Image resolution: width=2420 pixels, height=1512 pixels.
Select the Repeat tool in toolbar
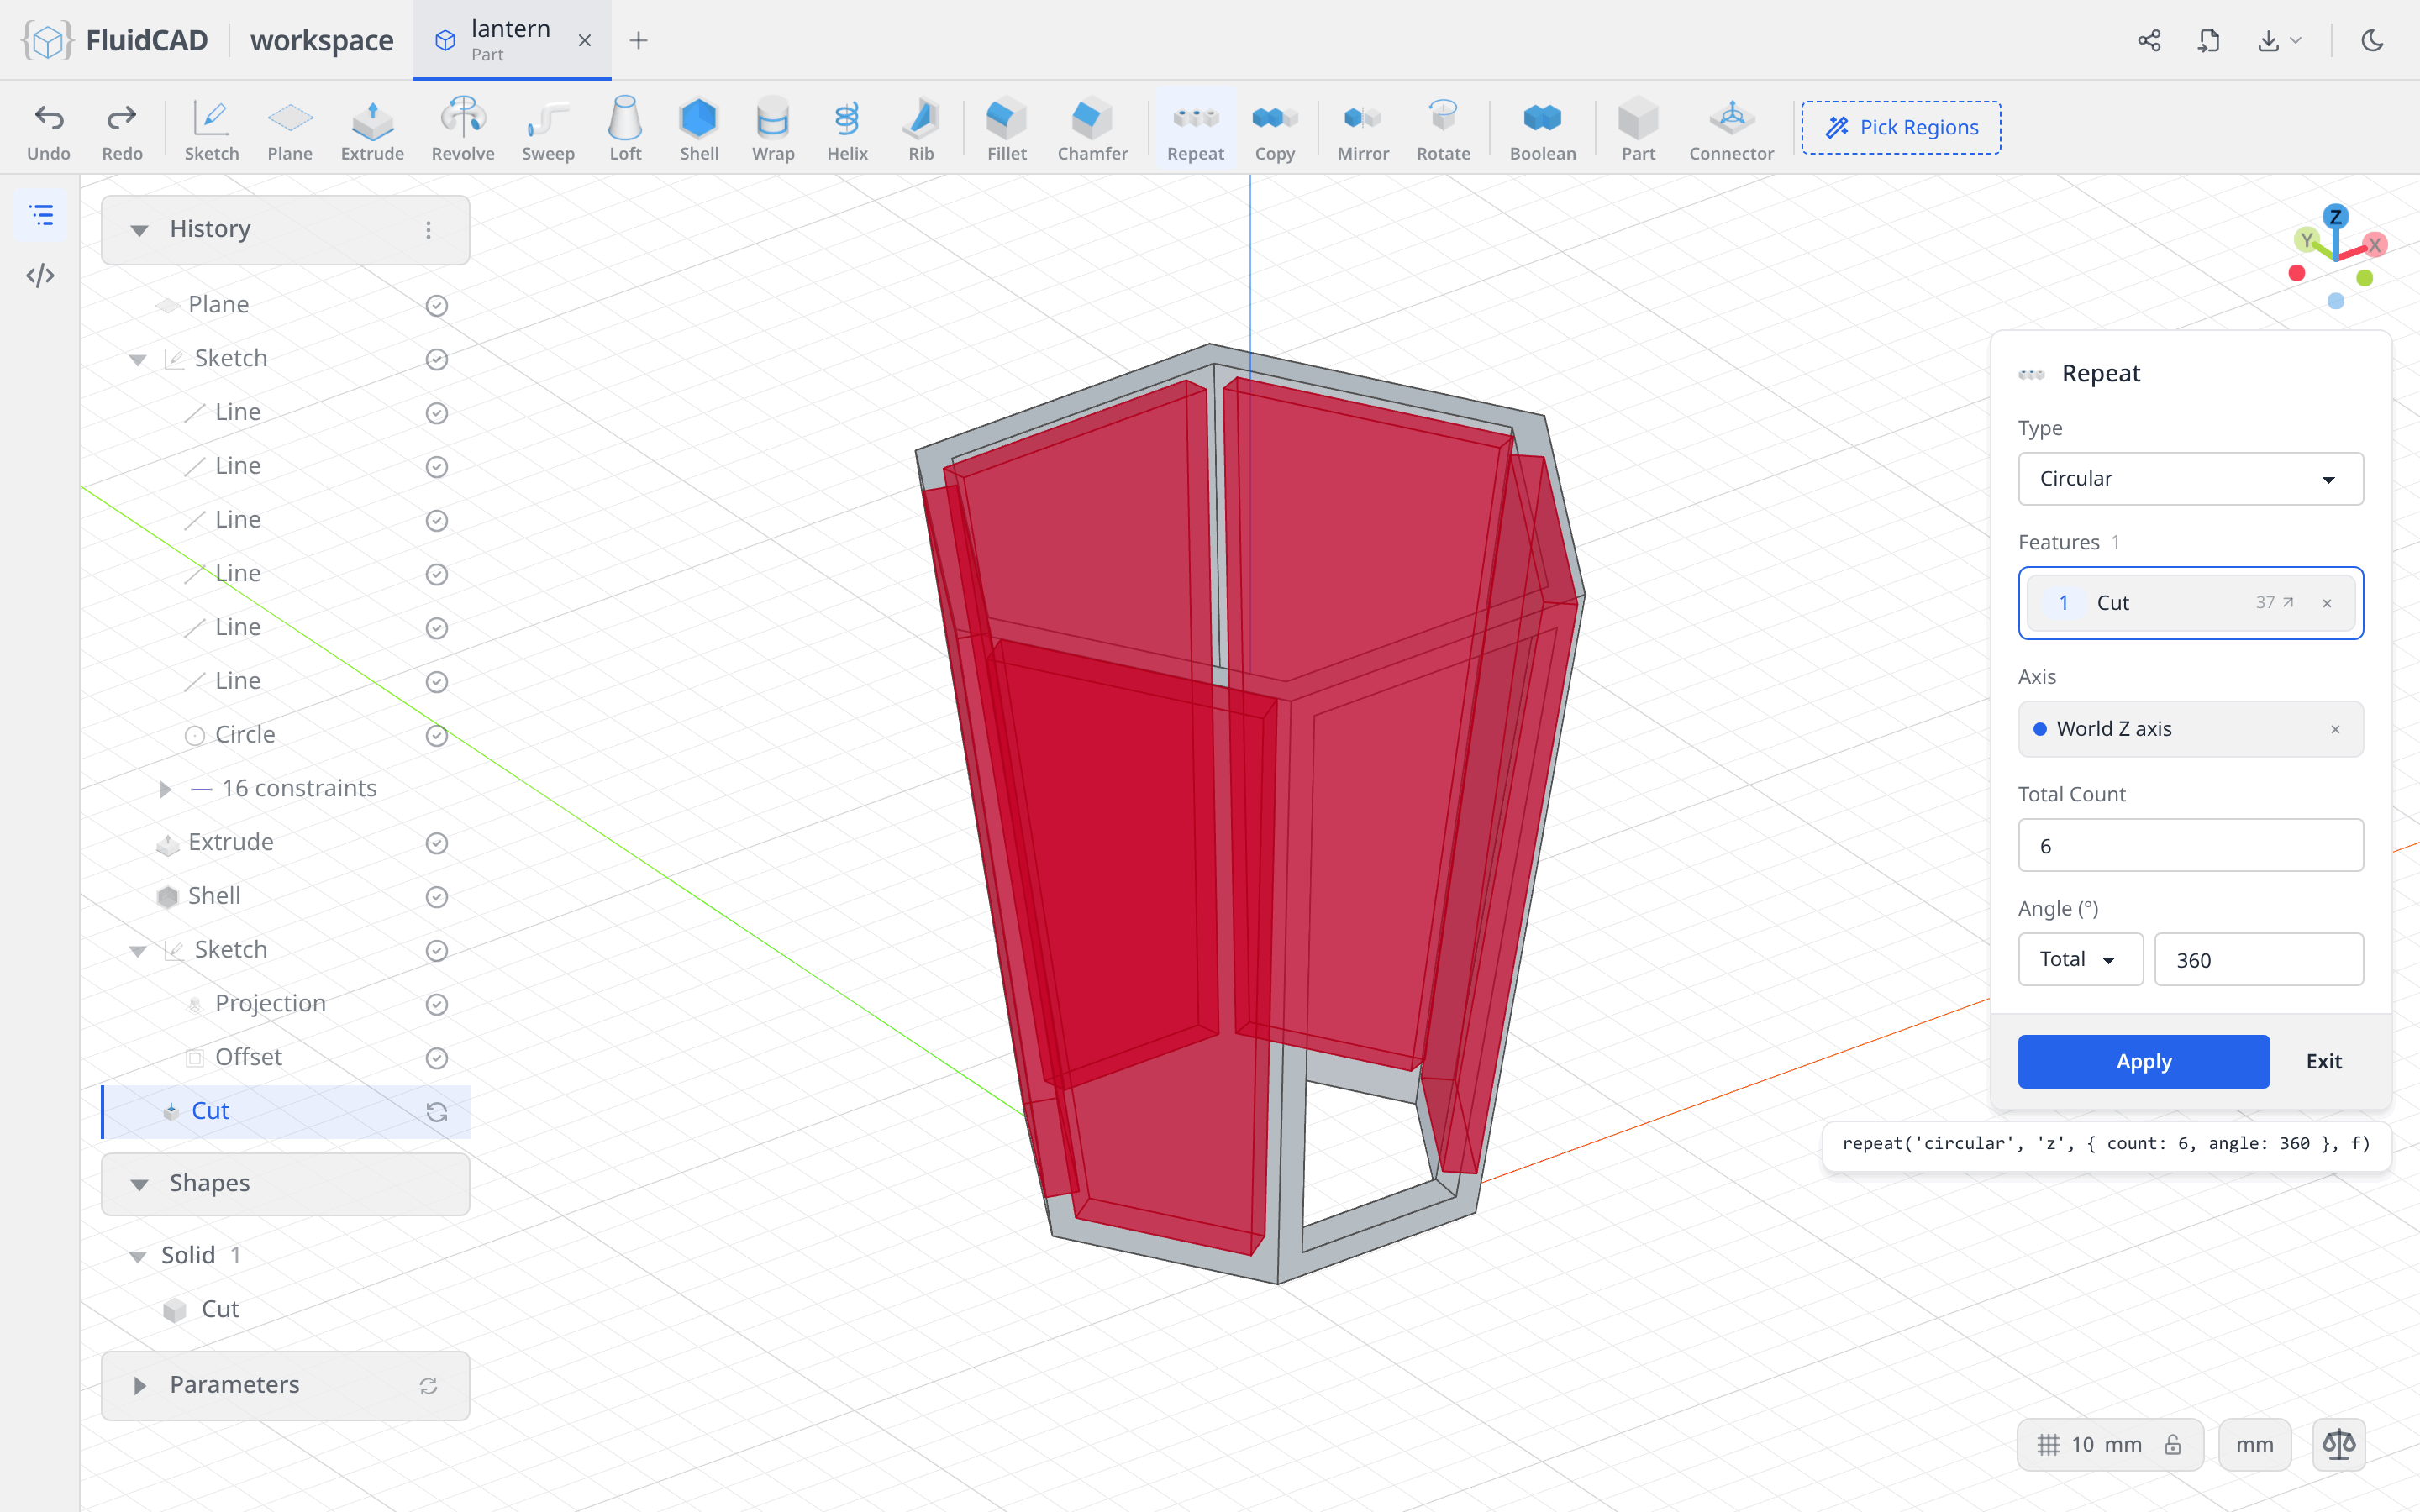tap(1195, 129)
